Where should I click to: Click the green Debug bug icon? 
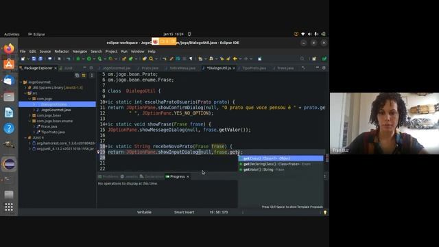[78, 59]
